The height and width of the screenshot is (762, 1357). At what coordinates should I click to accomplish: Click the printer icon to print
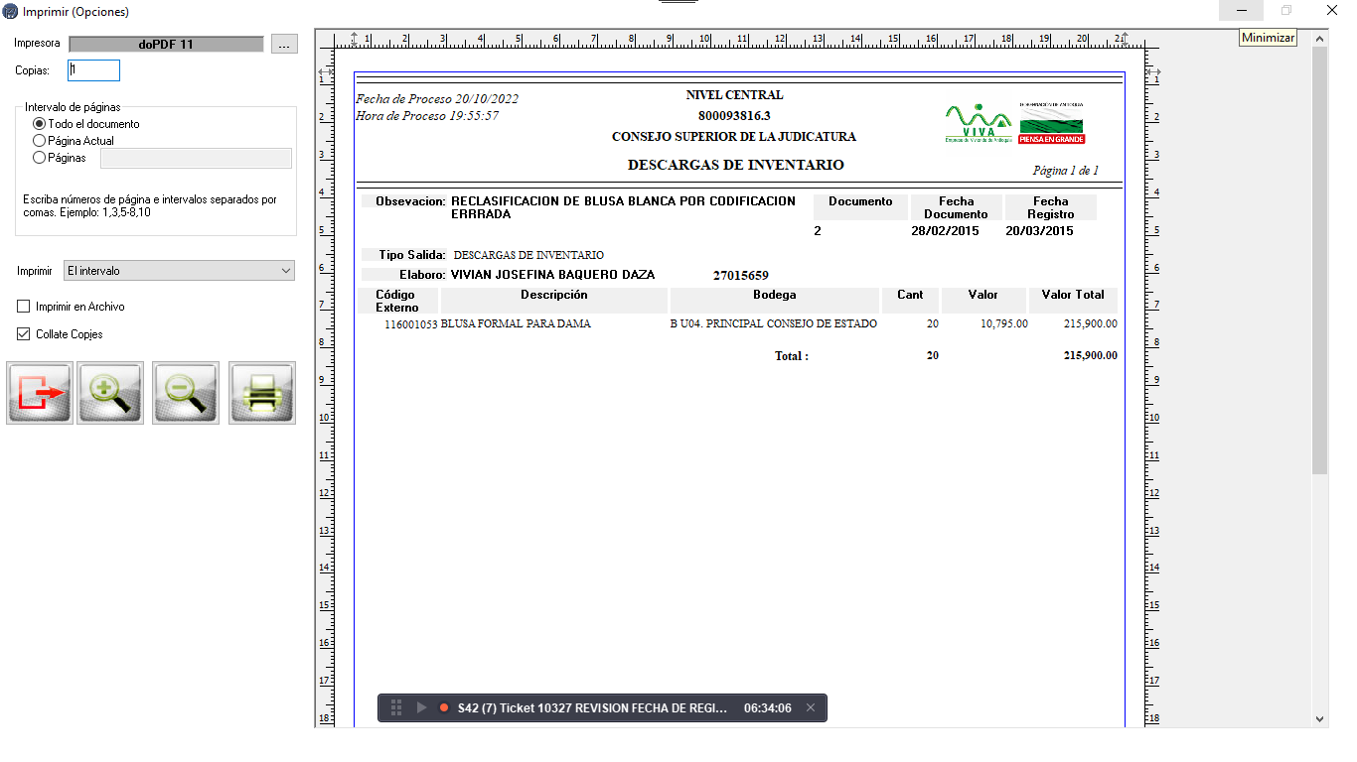[262, 393]
